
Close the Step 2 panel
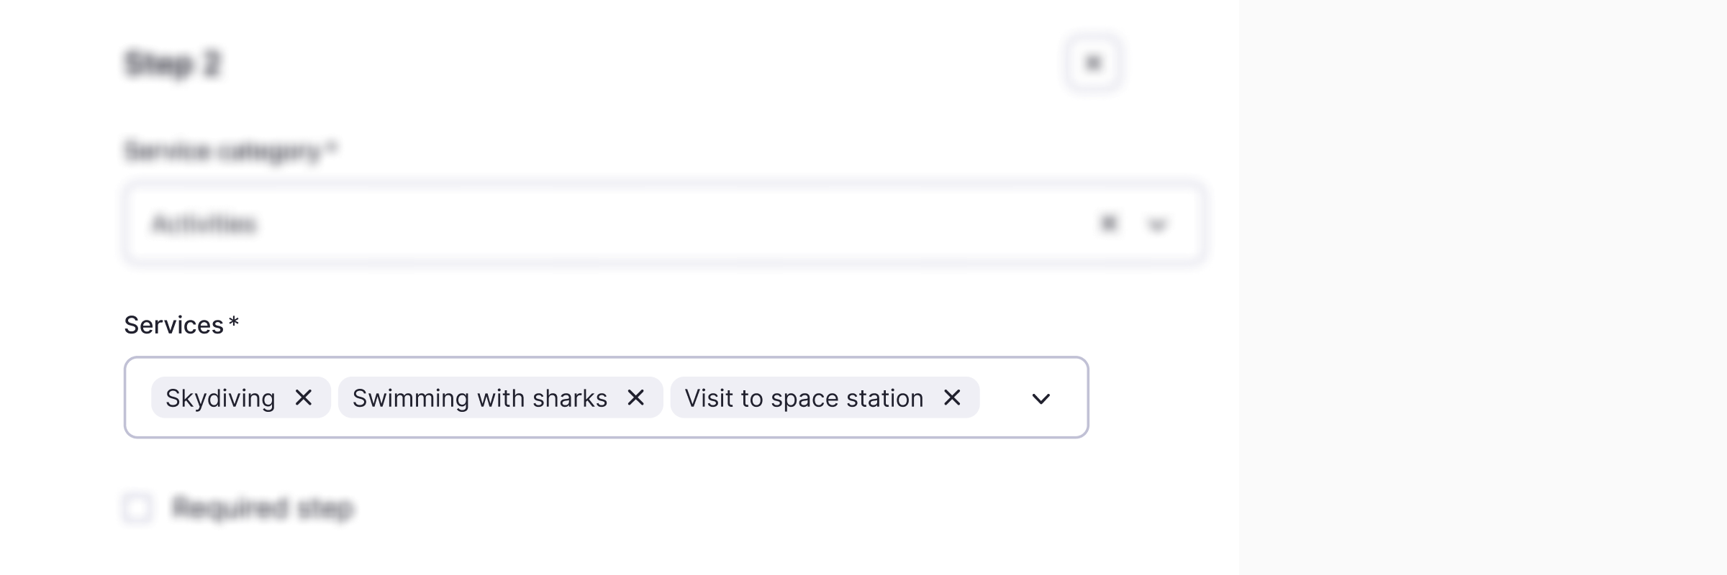tap(1093, 63)
